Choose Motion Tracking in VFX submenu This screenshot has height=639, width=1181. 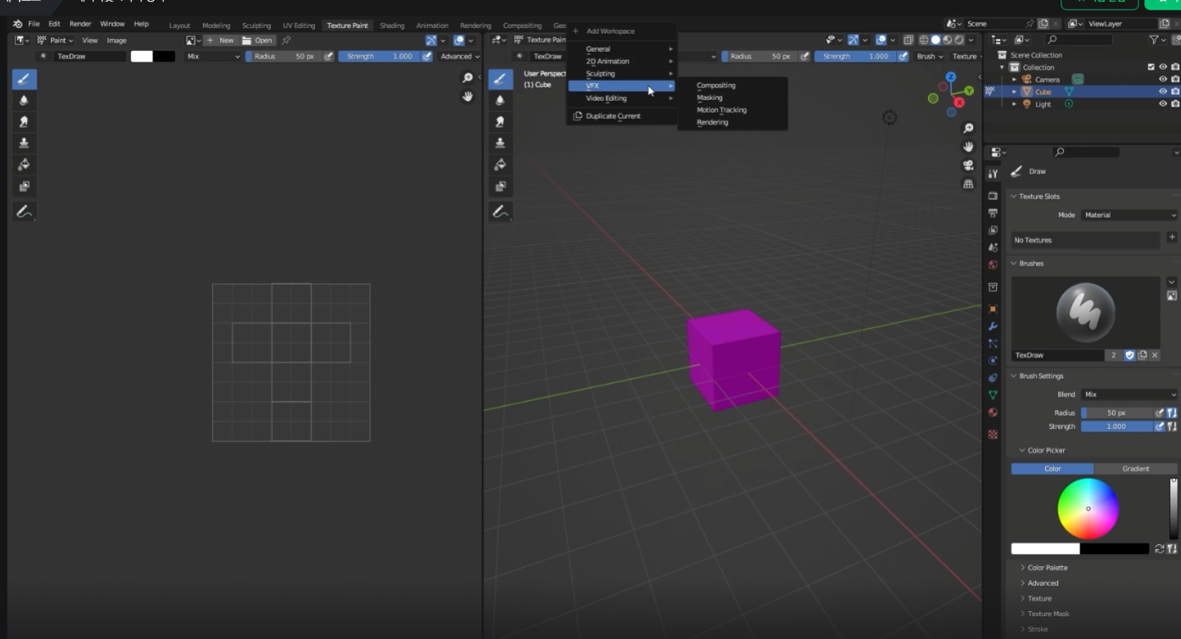coord(722,110)
